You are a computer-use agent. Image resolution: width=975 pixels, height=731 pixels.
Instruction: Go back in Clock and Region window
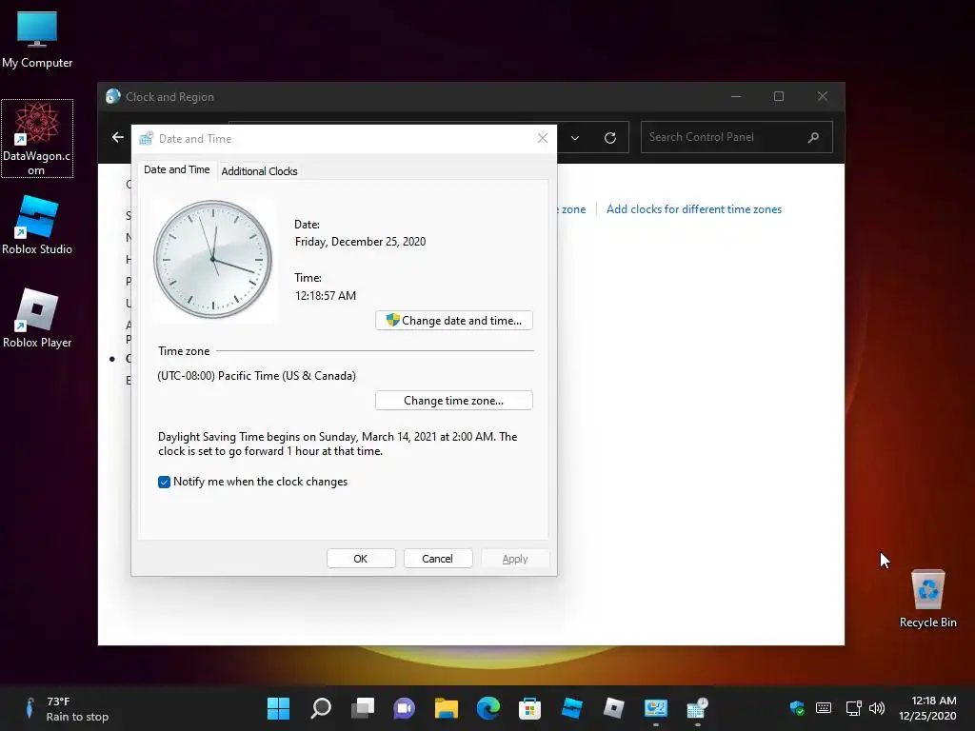coord(117,137)
